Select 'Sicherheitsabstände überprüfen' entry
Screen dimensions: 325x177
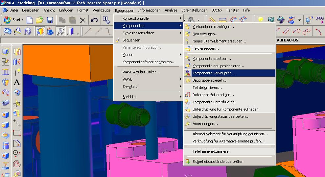[230, 162]
